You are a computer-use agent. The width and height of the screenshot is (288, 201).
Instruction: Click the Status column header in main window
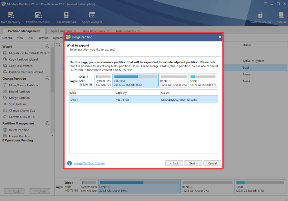click(x=264, y=45)
